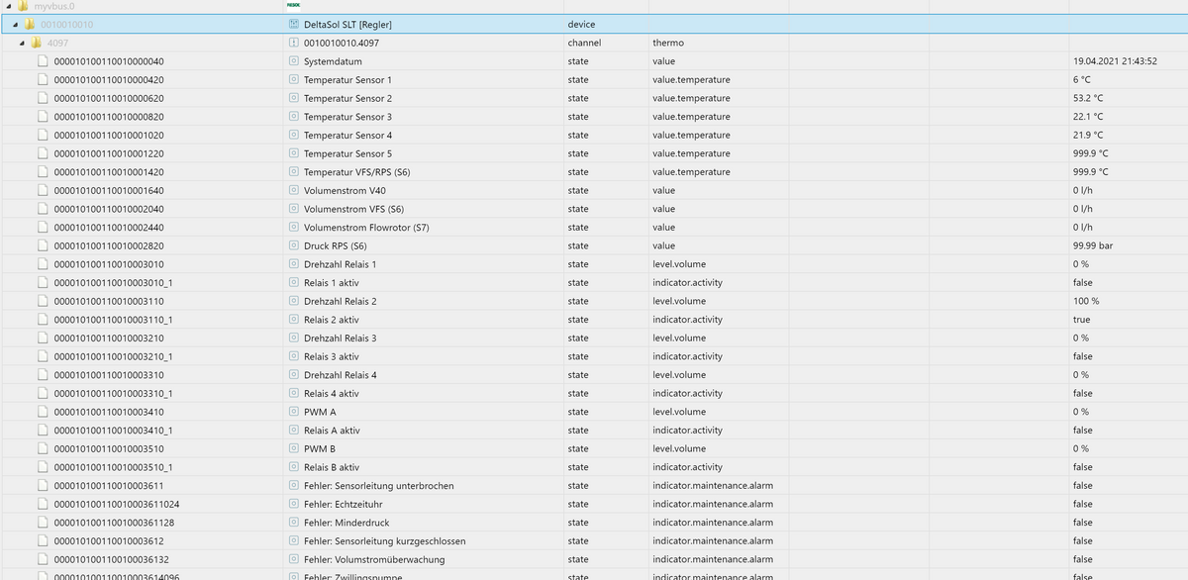1188x580 pixels.
Task: Click the file icon of 0000101001100100001020
Action: coord(43,135)
